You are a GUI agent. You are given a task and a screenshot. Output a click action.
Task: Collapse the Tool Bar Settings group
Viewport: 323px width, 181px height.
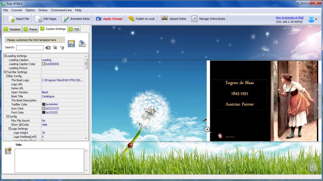(x=5, y=72)
